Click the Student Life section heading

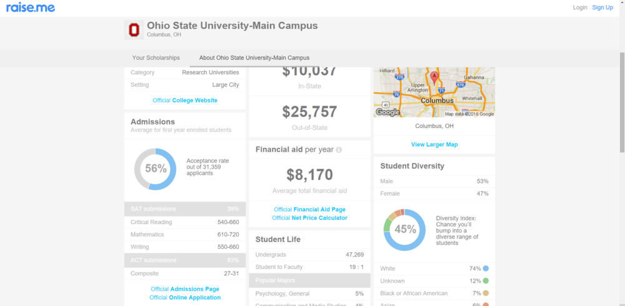(x=278, y=239)
